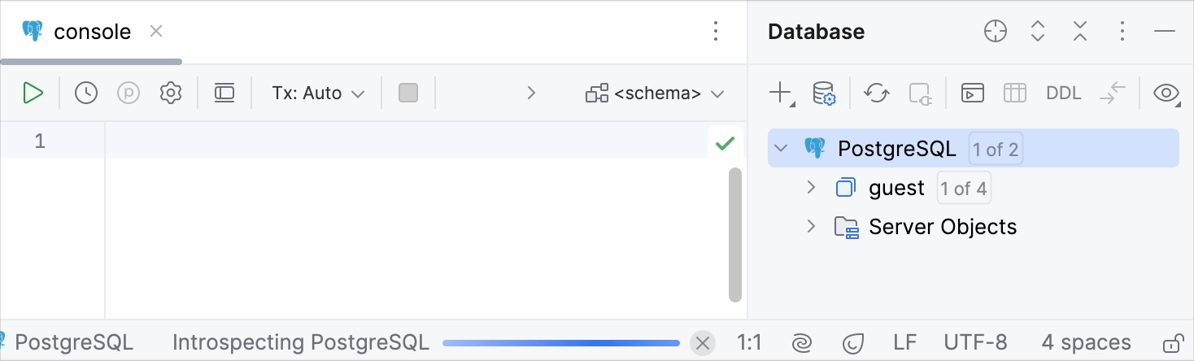Screen dimensions: 1194x361
Task: Click the DDL button in Database toolbar
Action: pos(1063,94)
